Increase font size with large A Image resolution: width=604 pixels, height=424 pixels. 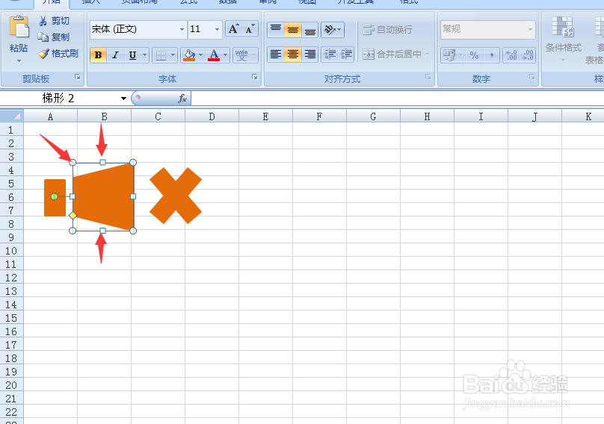(x=233, y=29)
